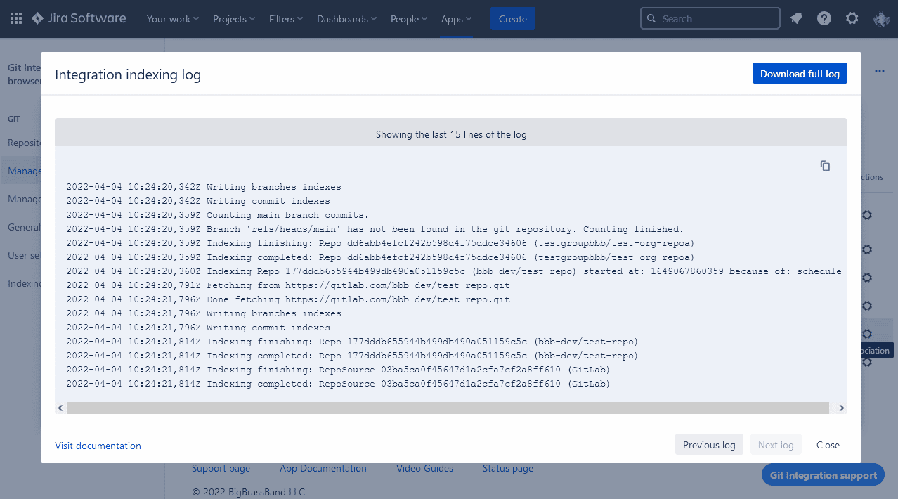Expand the Projects dropdown menu

234,19
